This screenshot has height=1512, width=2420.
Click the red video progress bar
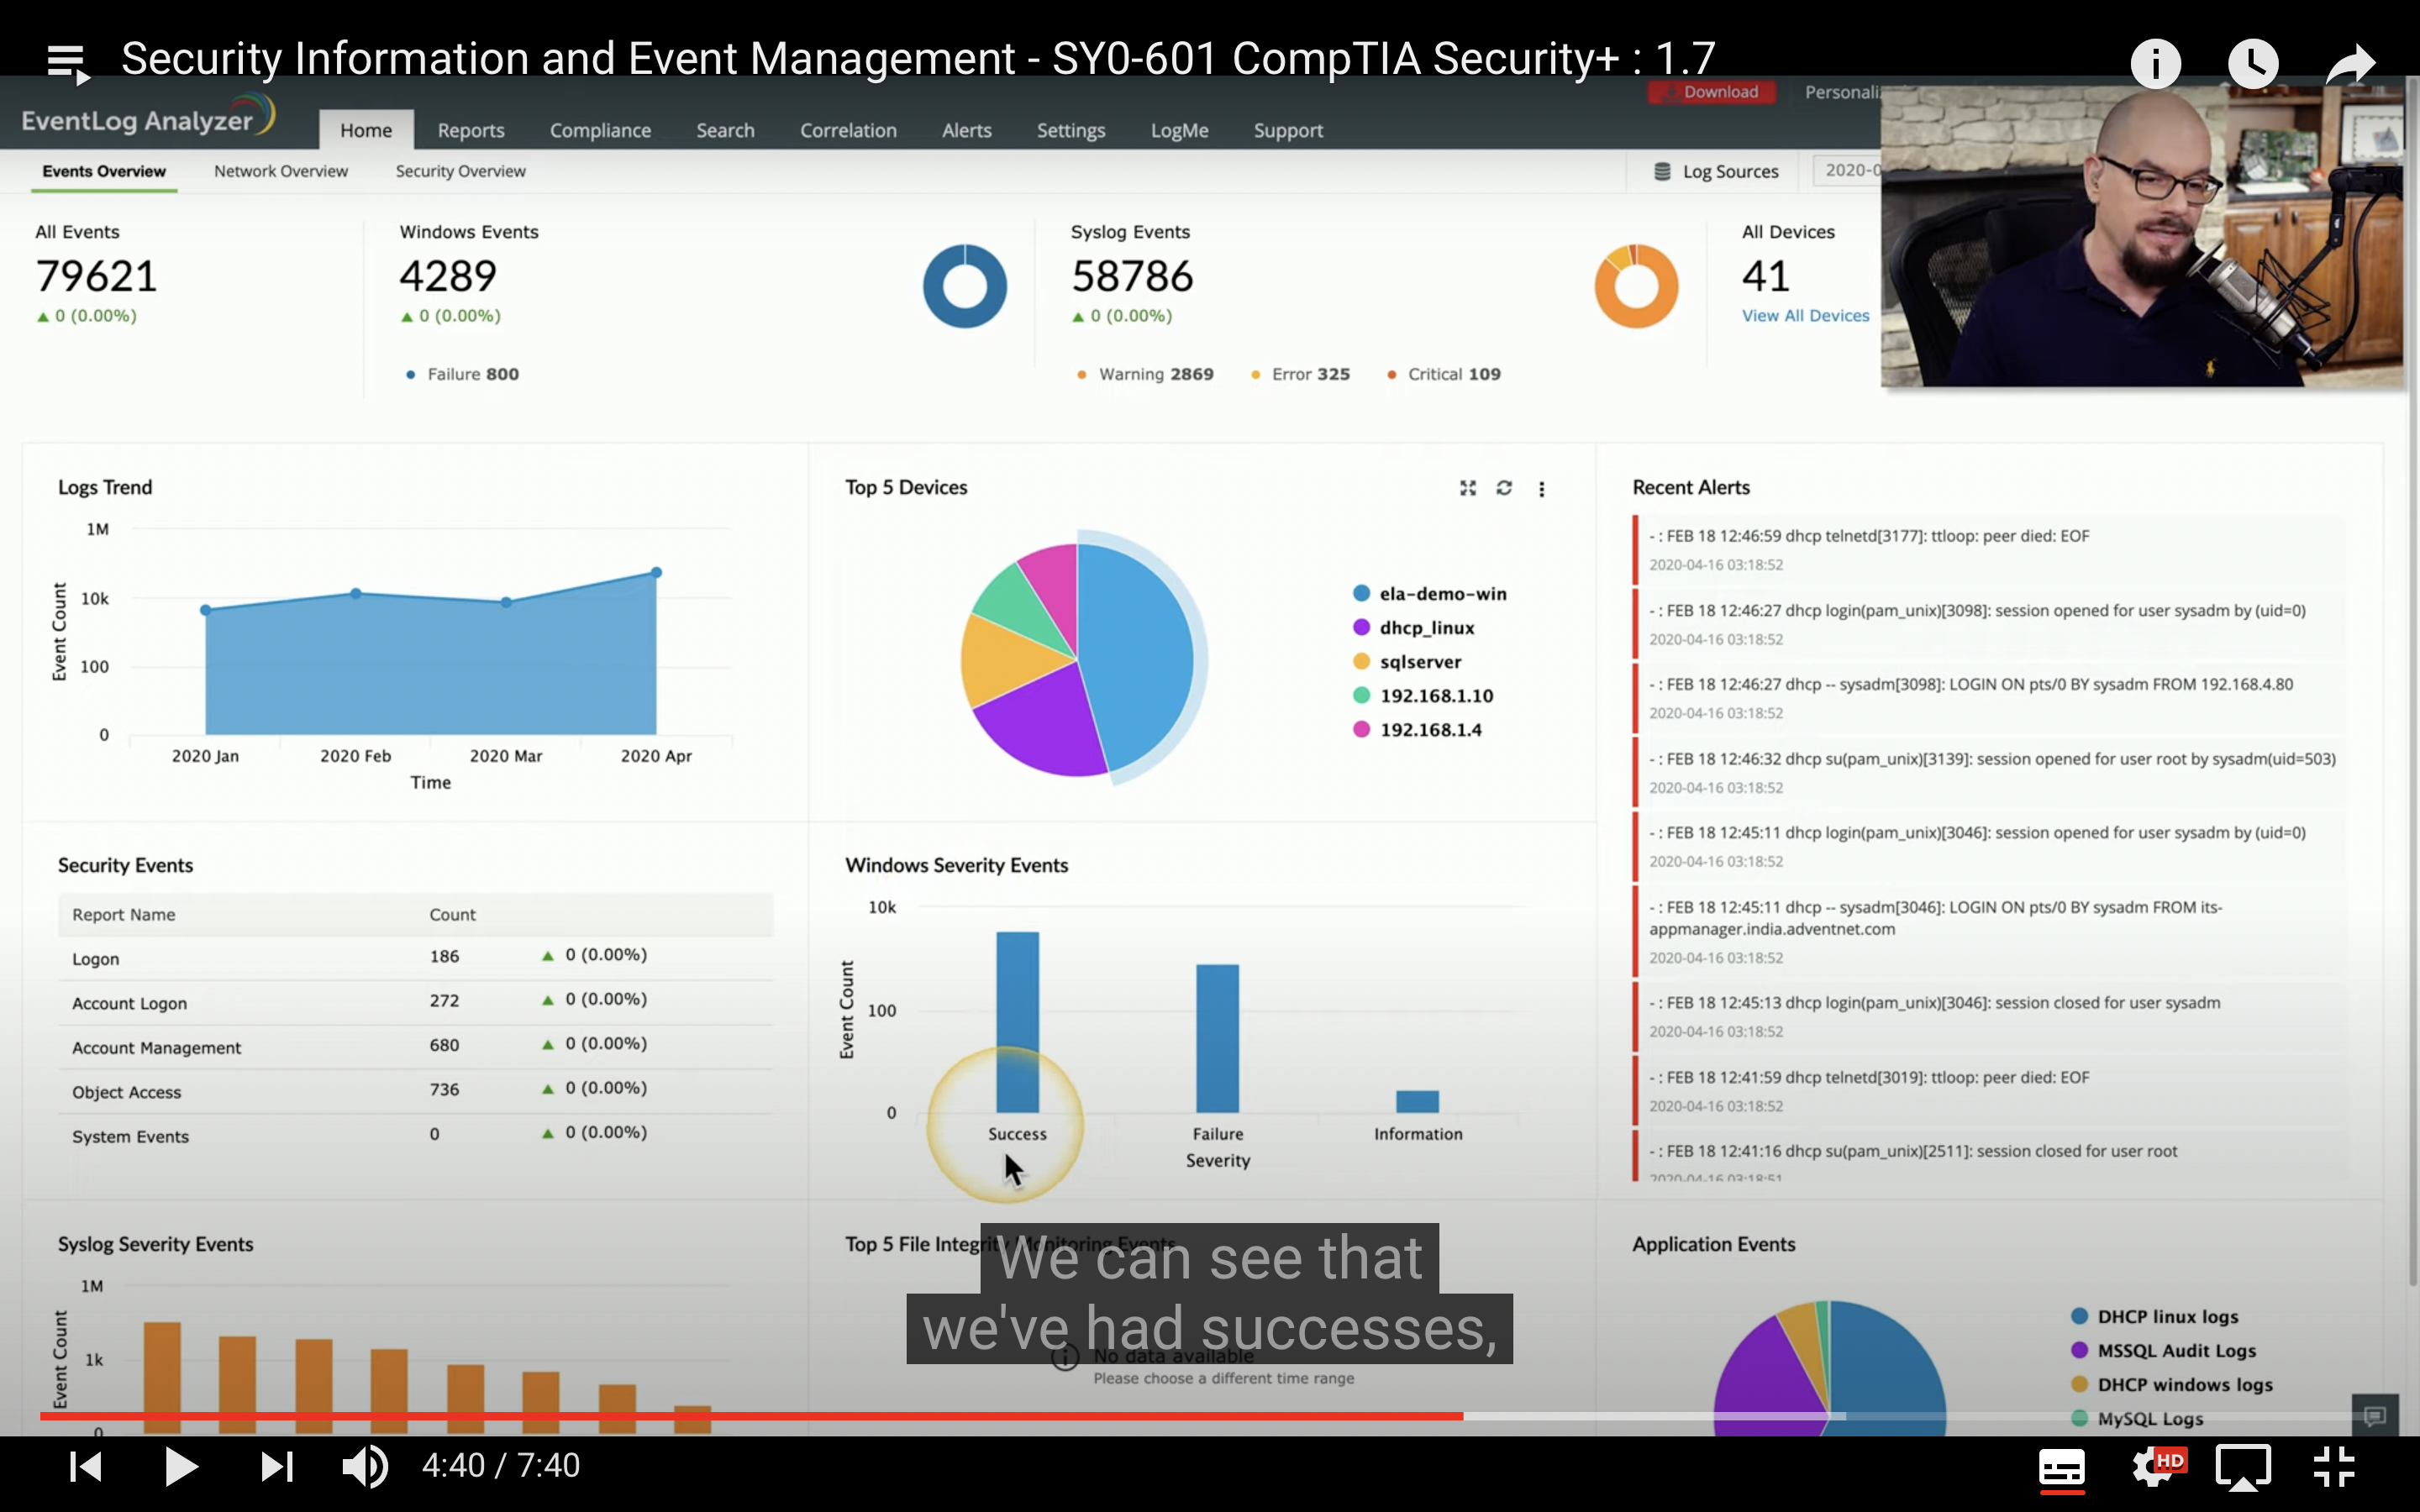coord(750,1416)
